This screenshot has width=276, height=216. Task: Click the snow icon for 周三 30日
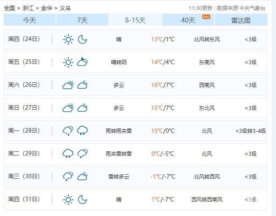[68, 177]
